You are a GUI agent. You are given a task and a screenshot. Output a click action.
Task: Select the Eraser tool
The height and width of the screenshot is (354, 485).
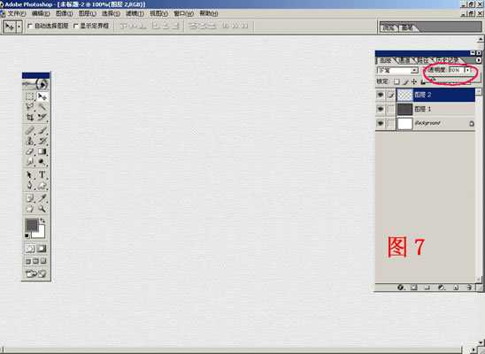click(30, 151)
